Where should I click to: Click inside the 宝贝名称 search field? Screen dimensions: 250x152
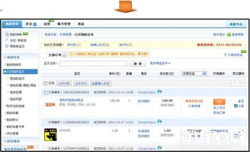click(93, 63)
